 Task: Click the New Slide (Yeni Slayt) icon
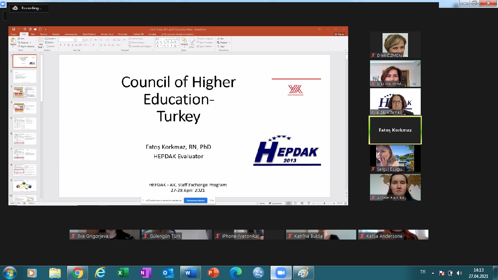point(41,40)
